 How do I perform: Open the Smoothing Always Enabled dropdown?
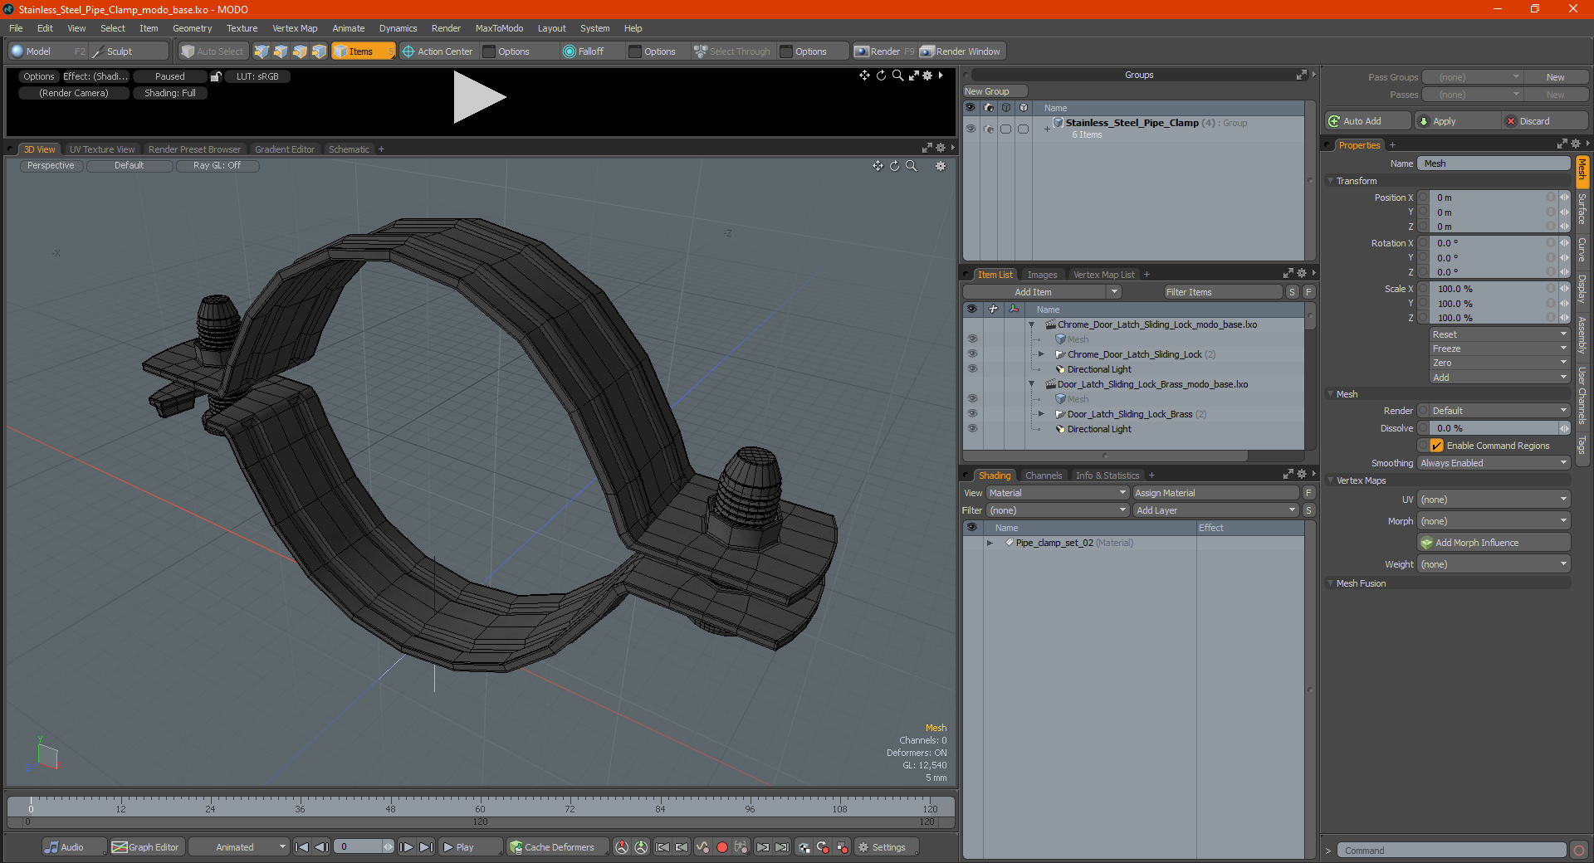(x=1494, y=463)
